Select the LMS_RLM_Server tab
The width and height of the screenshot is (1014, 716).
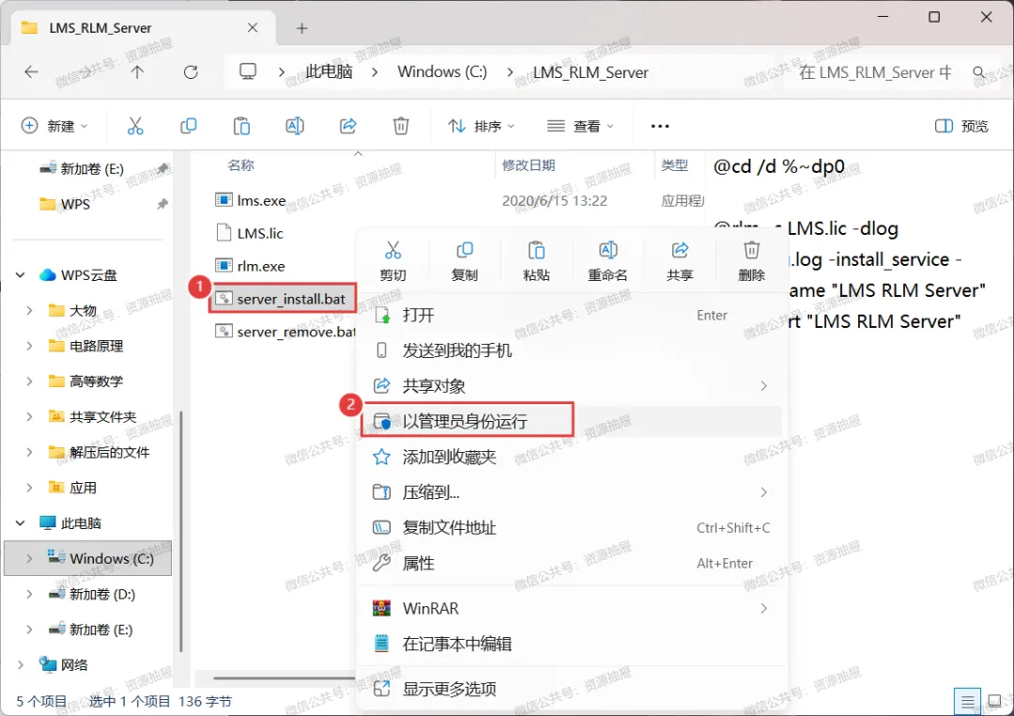coord(144,28)
